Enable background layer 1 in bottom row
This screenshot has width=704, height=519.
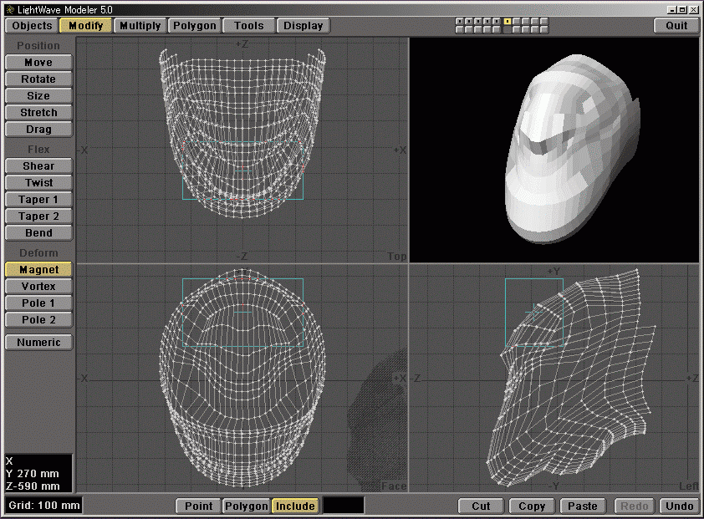(x=460, y=30)
